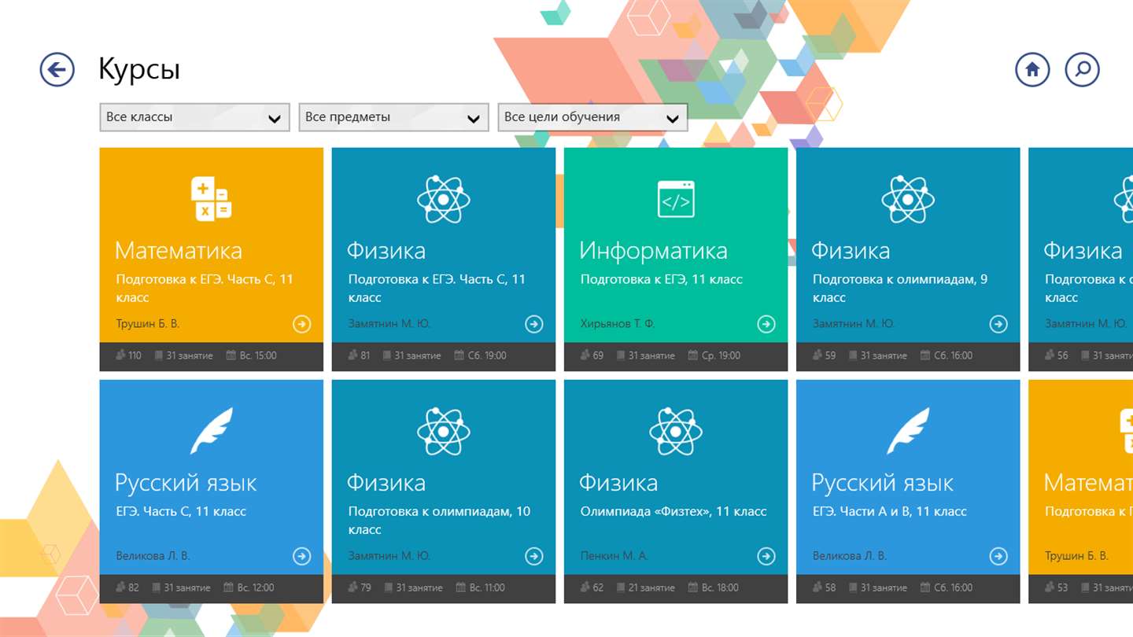Click the participants icon next to 79

click(x=352, y=587)
